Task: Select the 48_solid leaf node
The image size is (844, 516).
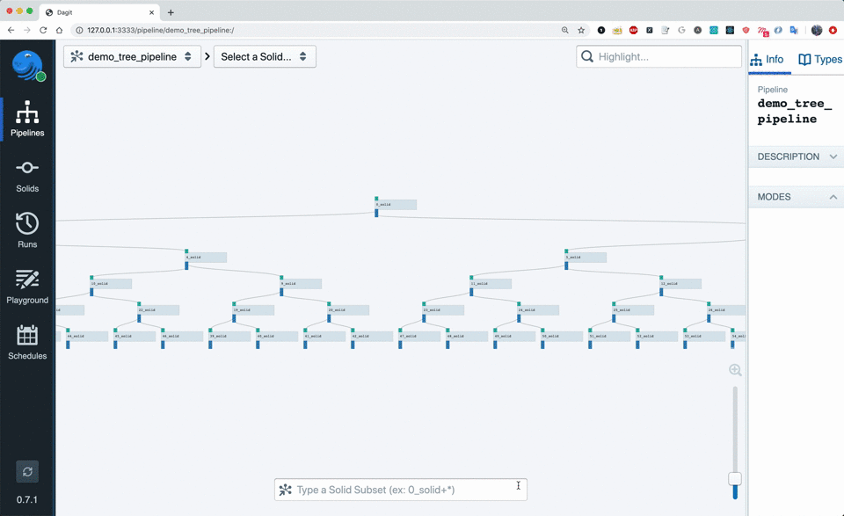Action: point(467,337)
